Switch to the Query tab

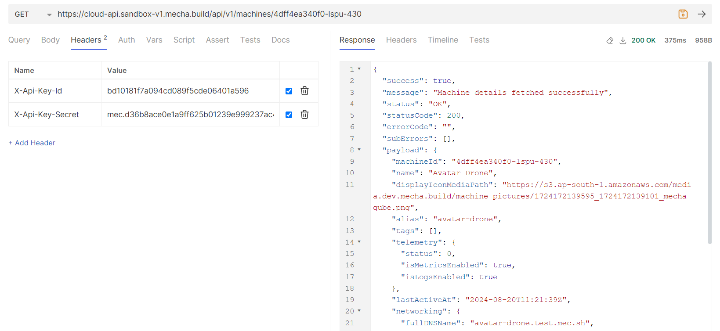point(19,40)
